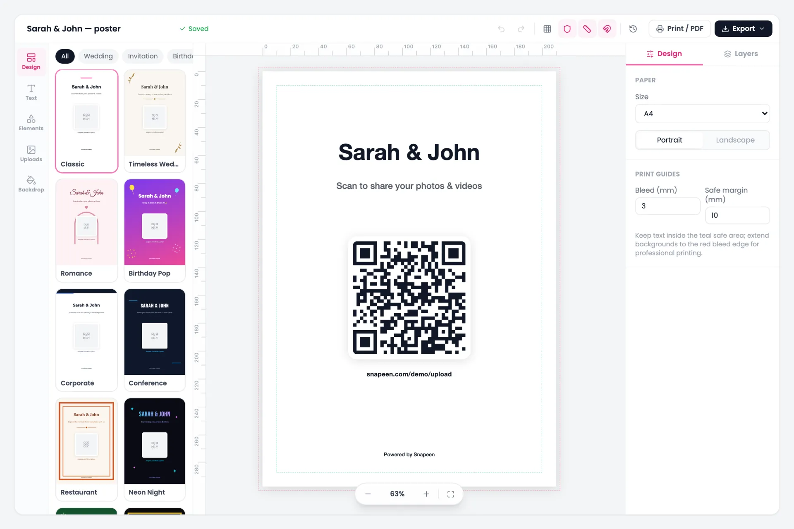Image resolution: width=794 pixels, height=529 pixels.
Task: Open the Backdrop panel
Action: (x=31, y=184)
